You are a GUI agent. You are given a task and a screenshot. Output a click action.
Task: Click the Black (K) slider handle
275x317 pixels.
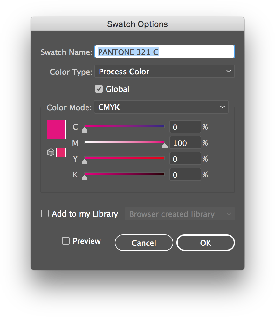pyautogui.click(x=85, y=177)
